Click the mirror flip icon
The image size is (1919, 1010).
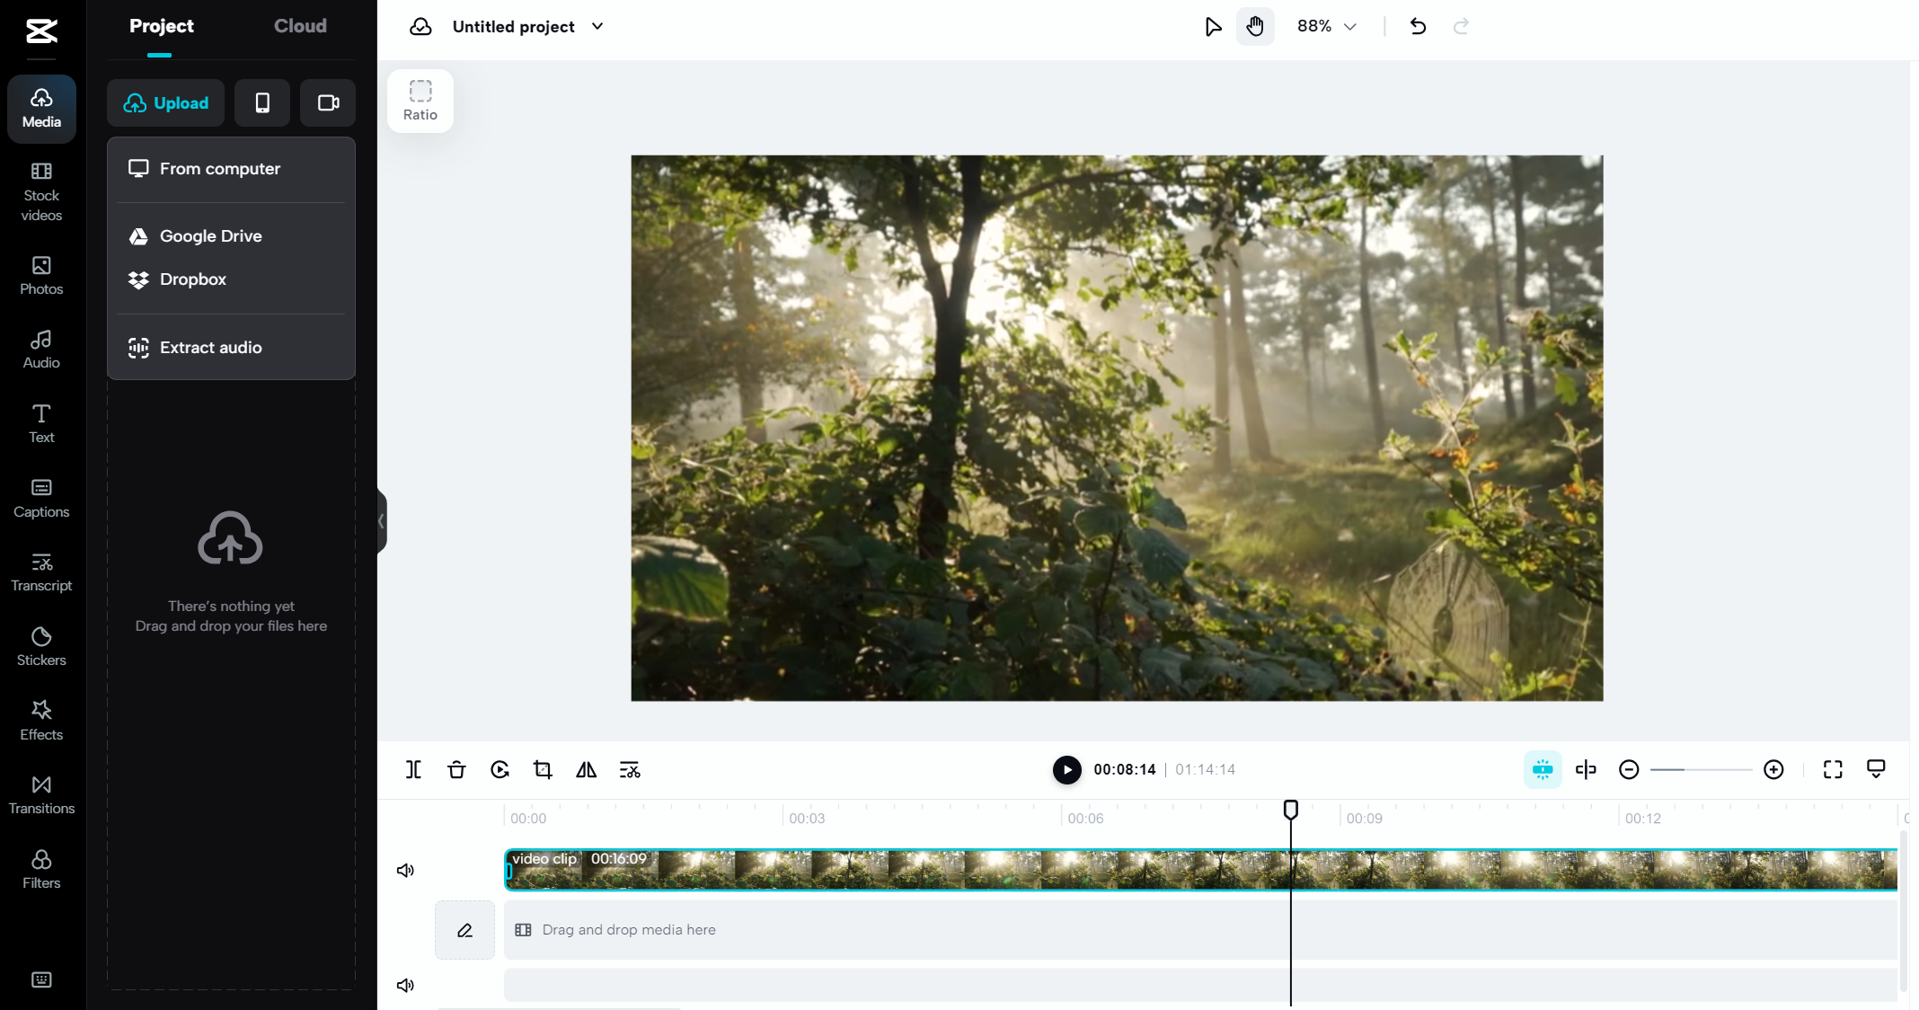coord(586,769)
